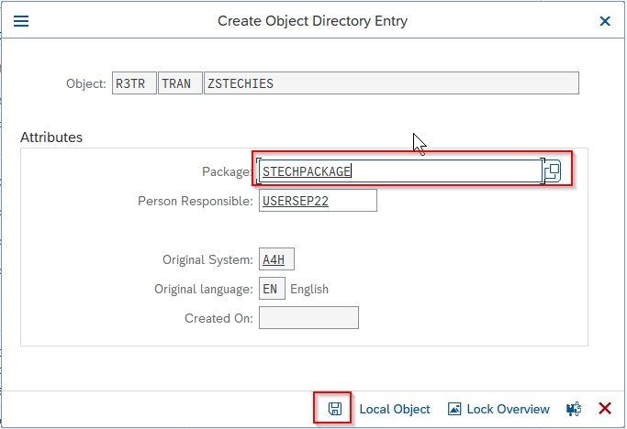Click the Package label
Screen dimensions: 627x429
point(226,171)
